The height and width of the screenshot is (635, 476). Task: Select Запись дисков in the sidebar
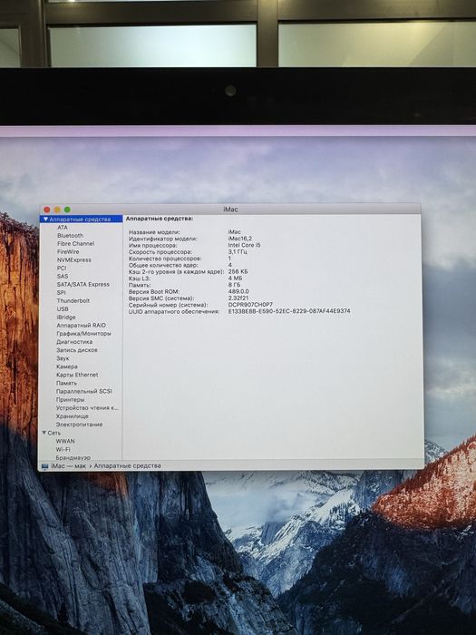pyautogui.click(x=77, y=350)
